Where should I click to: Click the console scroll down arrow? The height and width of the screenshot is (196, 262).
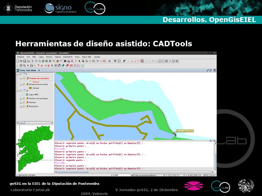(x=215, y=169)
